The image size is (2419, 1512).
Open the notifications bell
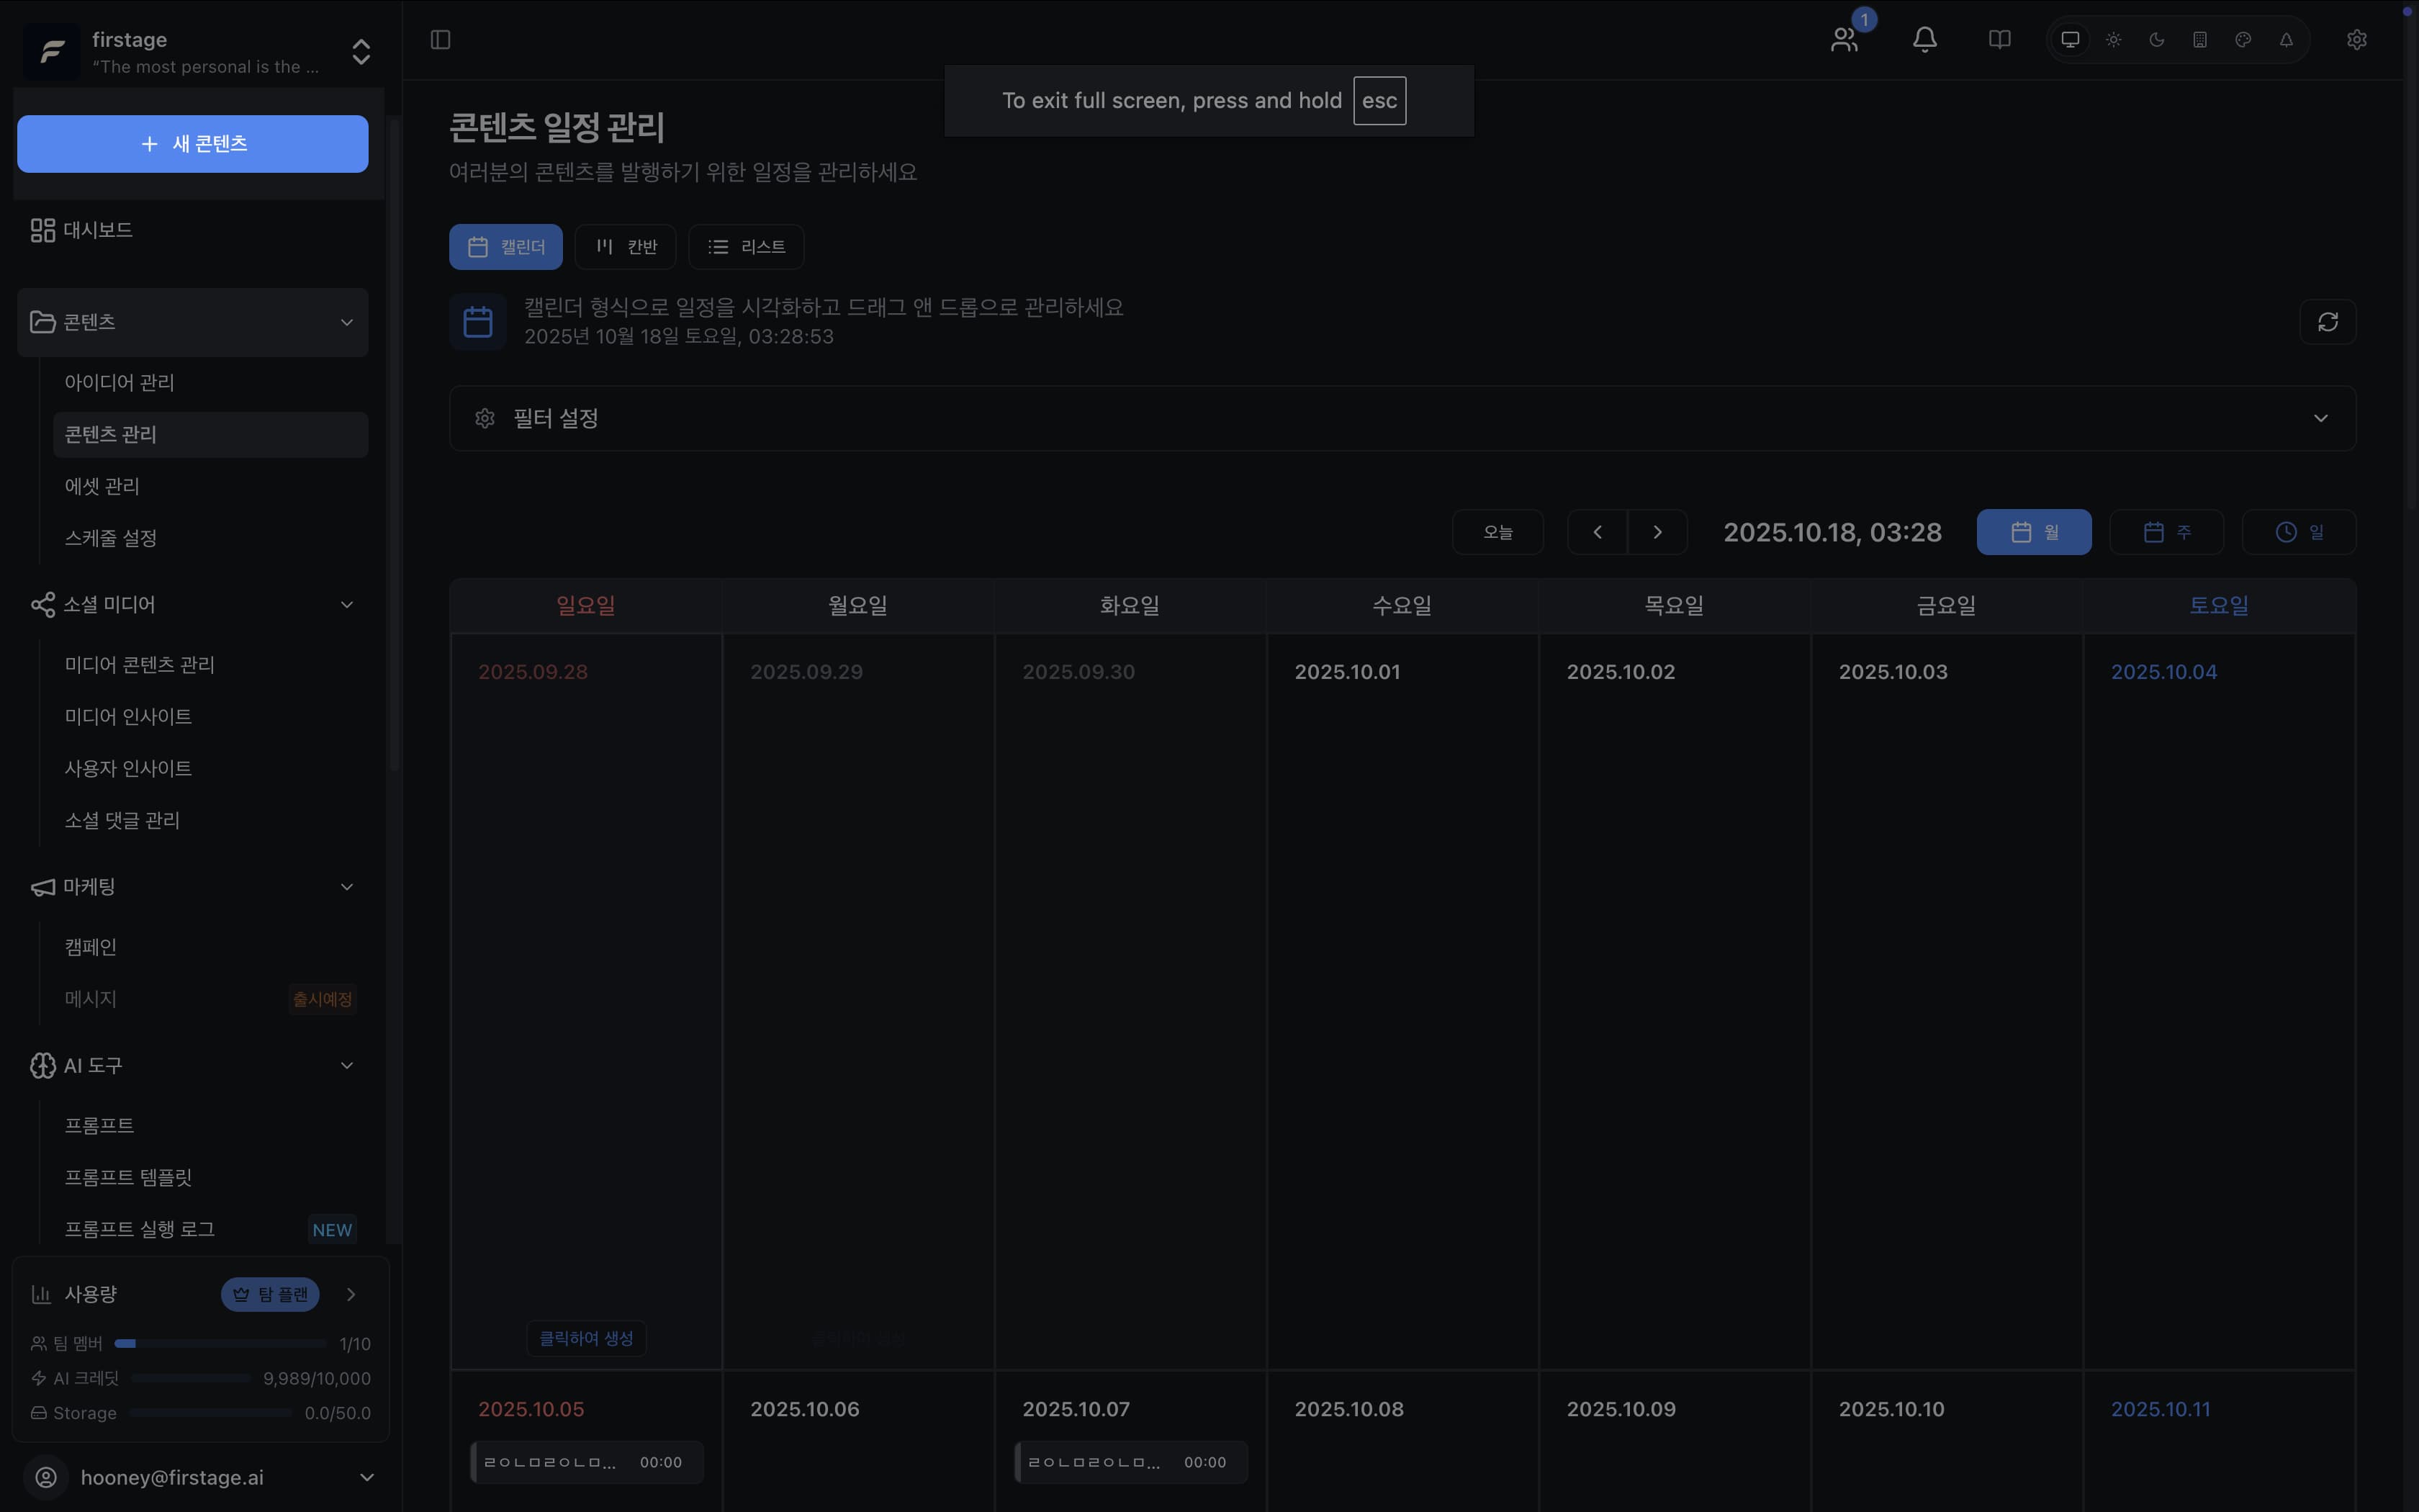tap(1924, 40)
